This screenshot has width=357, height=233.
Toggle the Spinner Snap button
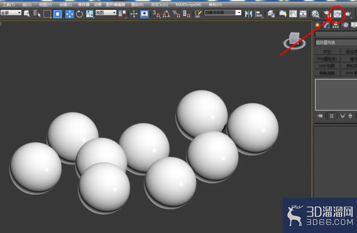186,14
